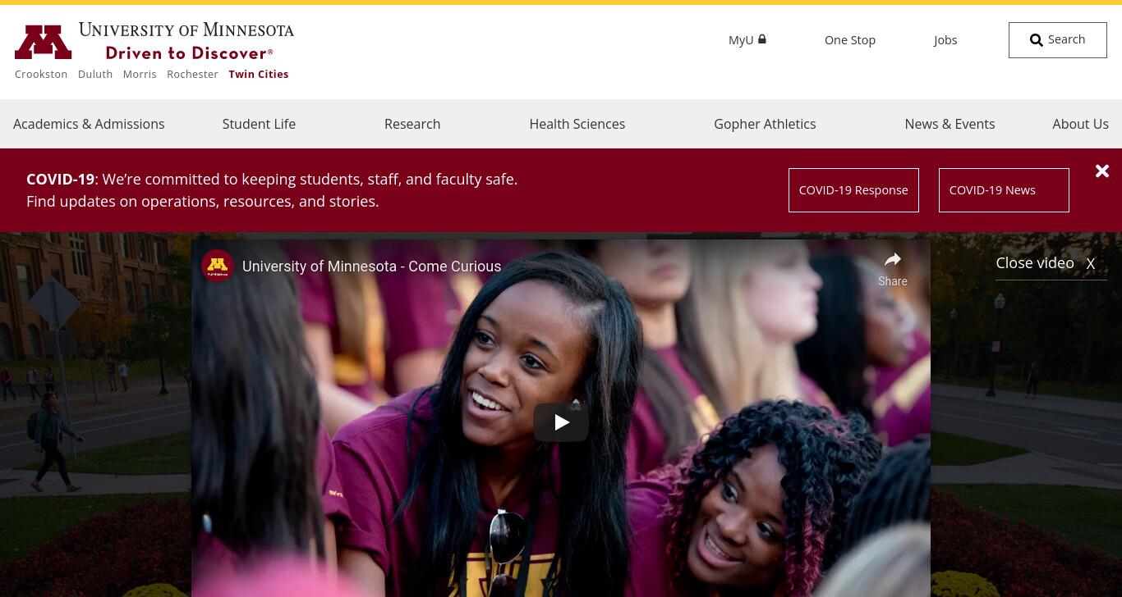This screenshot has height=597, width=1122.
Task: Expand the Research navigation item
Action: pos(412,124)
